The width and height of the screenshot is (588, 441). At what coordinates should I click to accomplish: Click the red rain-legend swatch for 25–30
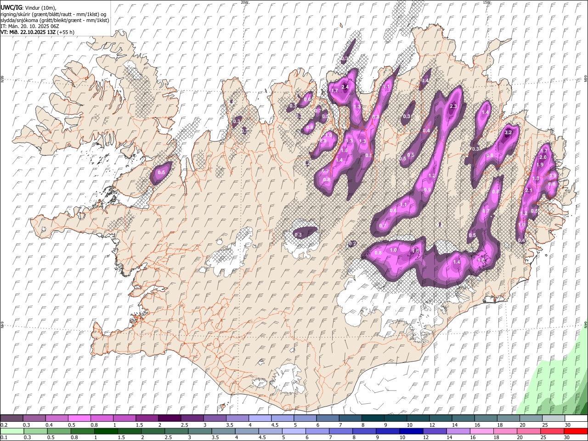click(552, 431)
